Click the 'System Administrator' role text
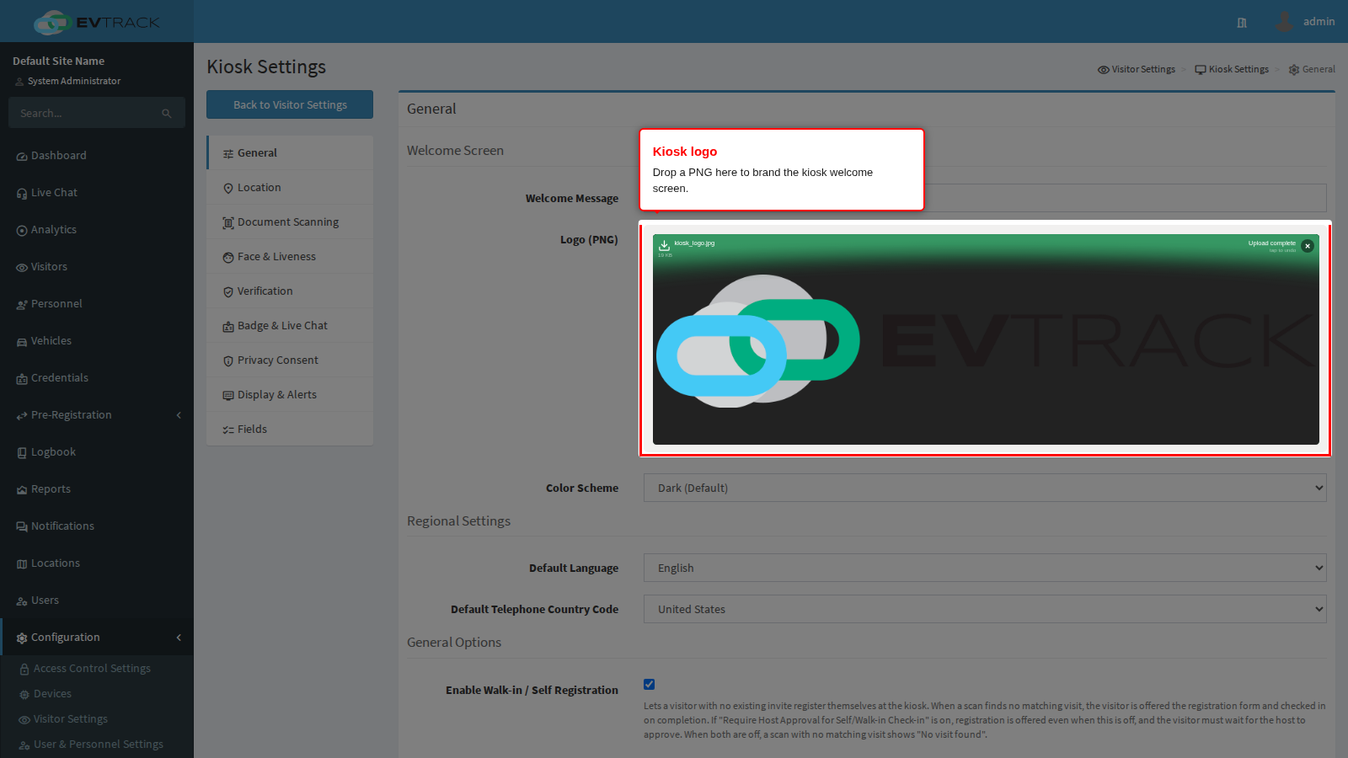Screen dimensions: 1348x758 pos(74,82)
